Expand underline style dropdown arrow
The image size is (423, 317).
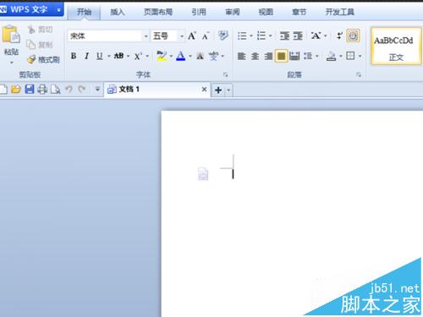(x=109, y=56)
